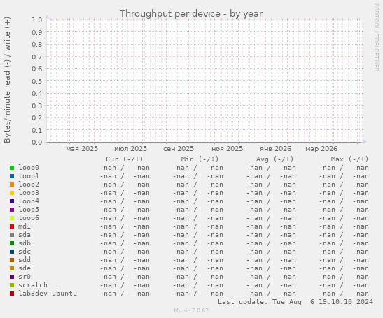Click the мая 2025 axis label
Viewport: 383px width, 318px height.
tap(82, 149)
